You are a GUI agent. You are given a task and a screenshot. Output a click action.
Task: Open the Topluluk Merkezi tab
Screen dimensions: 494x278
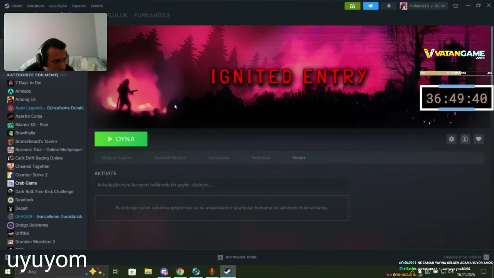tap(170, 158)
